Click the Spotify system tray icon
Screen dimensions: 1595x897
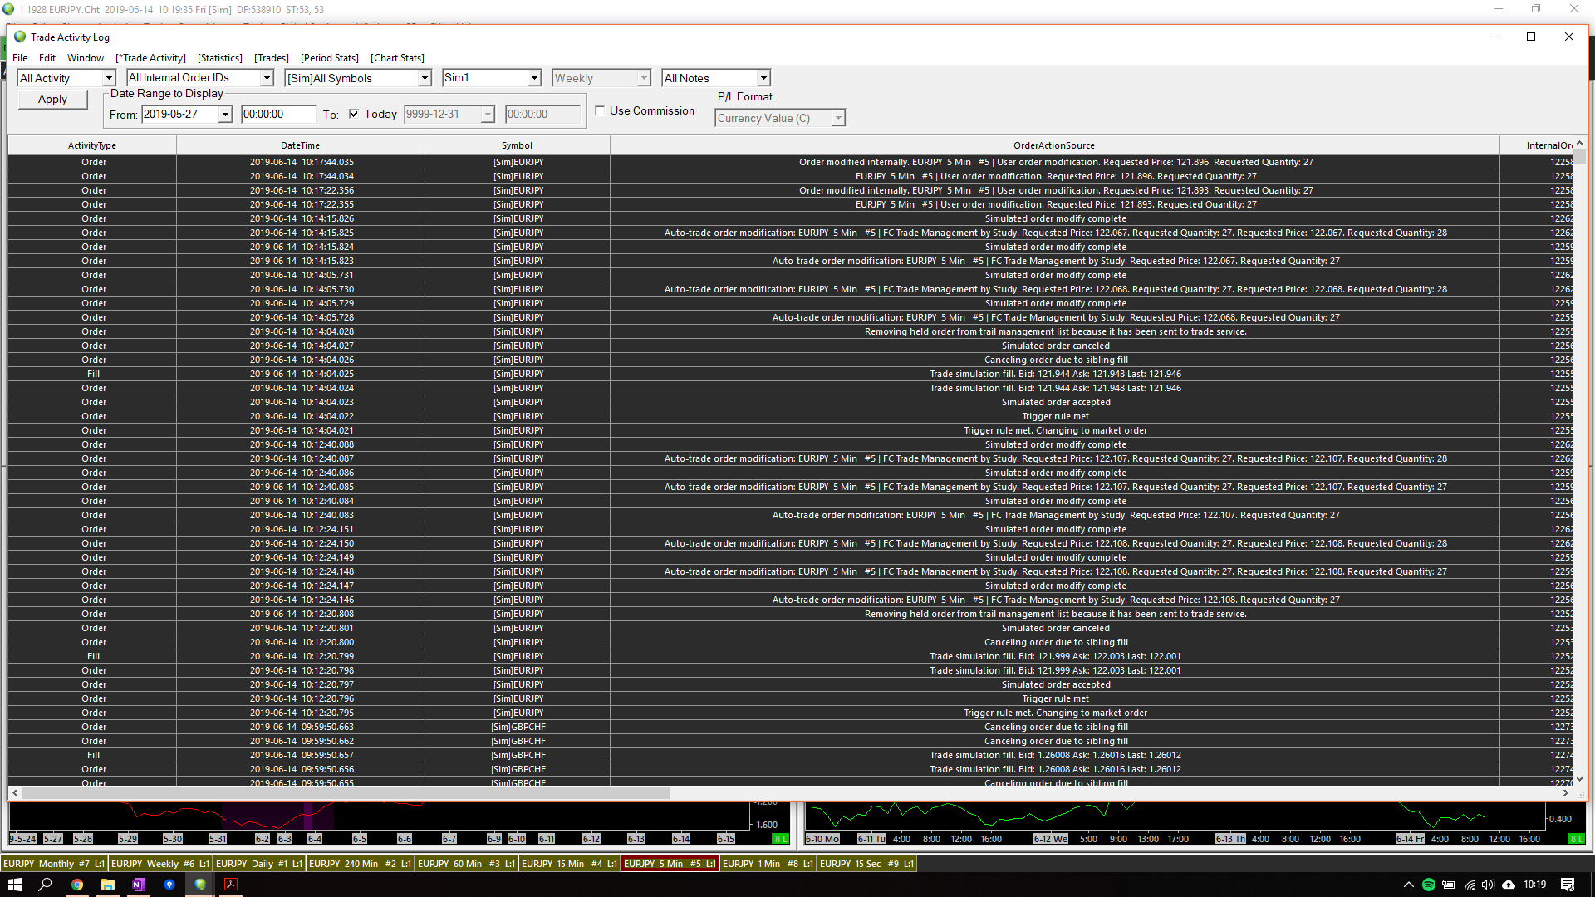(x=1429, y=885)
